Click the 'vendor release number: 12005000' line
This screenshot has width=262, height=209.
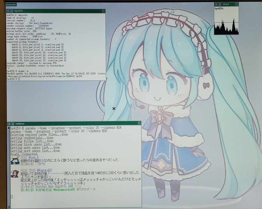click(27, 26)
